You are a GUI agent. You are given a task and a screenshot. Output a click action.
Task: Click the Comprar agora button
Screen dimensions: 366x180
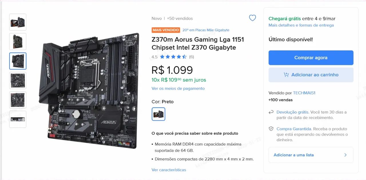(x=311, y=58)
